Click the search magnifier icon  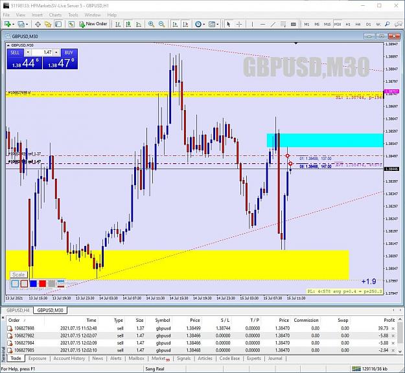point(387,24)
